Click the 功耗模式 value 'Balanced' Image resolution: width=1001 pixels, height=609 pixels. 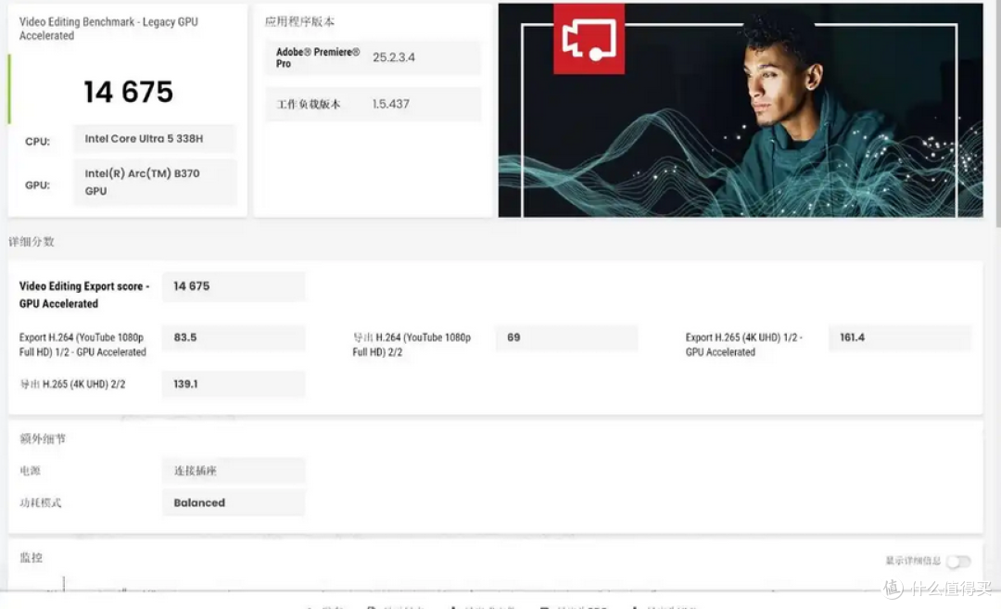coord(199,502)
